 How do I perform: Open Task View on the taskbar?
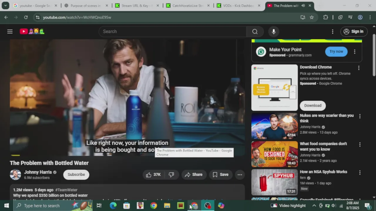(x=99, y=205)
